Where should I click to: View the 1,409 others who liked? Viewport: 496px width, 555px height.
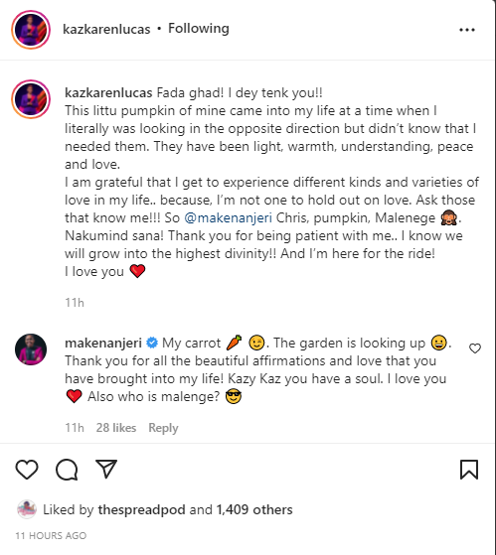click(254, 509)
